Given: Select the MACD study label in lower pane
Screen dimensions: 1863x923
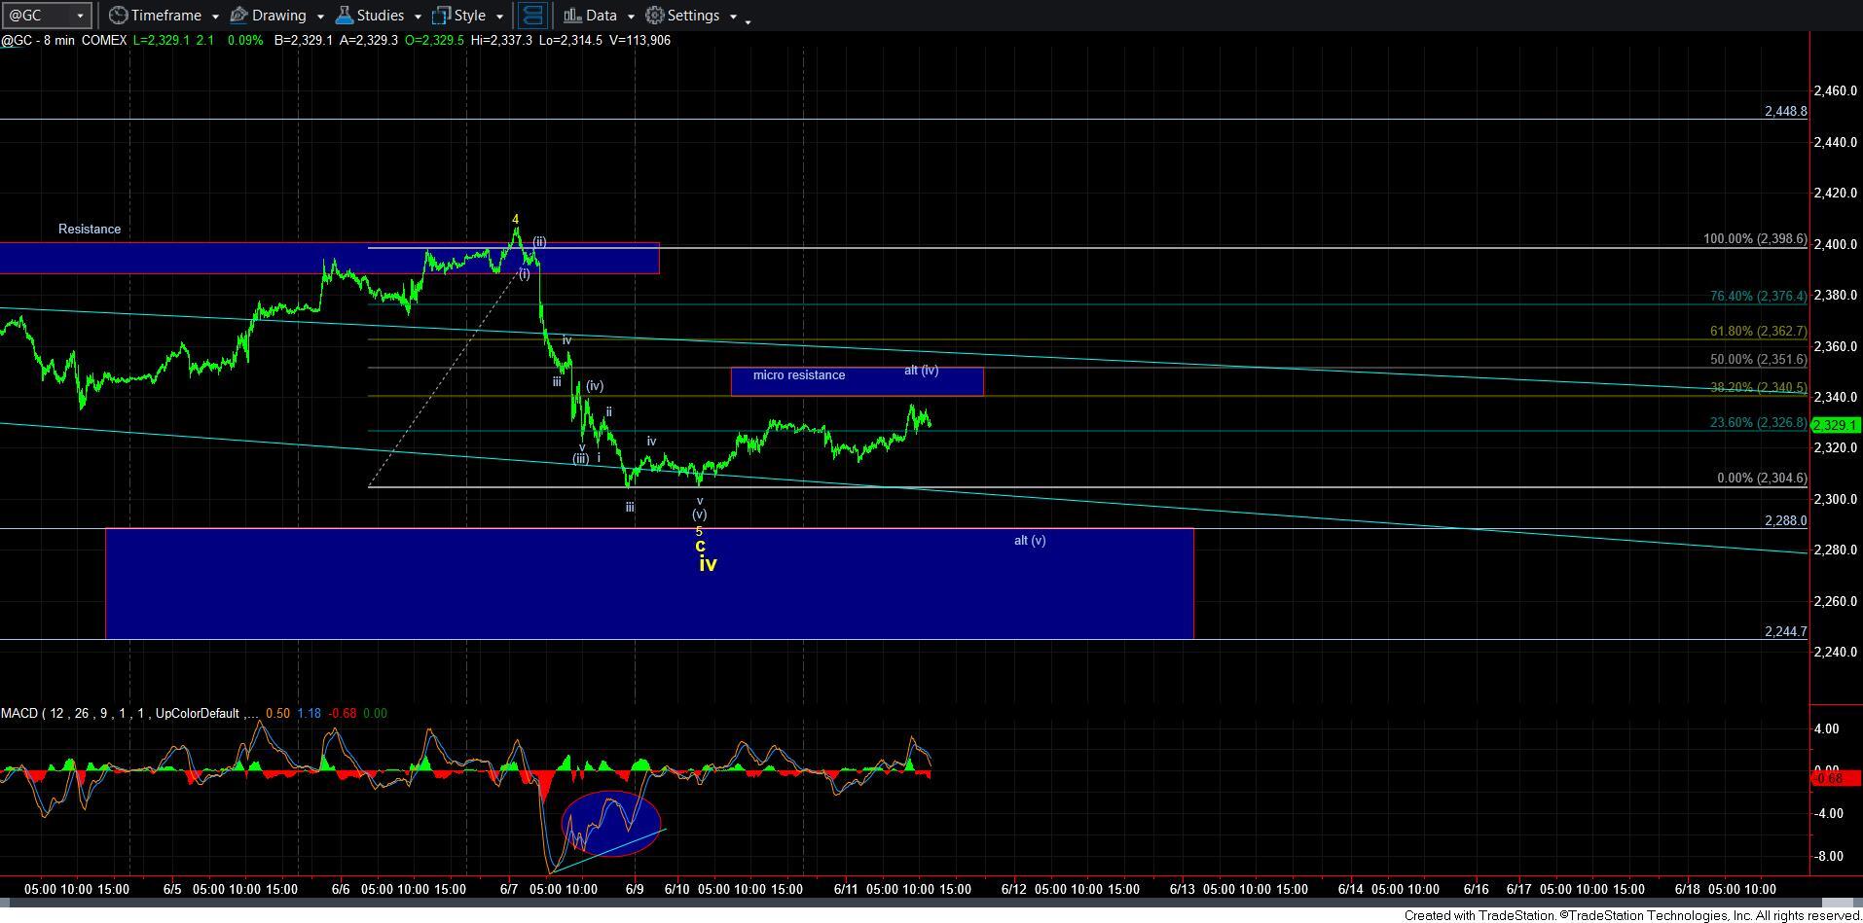Looking at the screenshot, I should click(x=19, y=714).
